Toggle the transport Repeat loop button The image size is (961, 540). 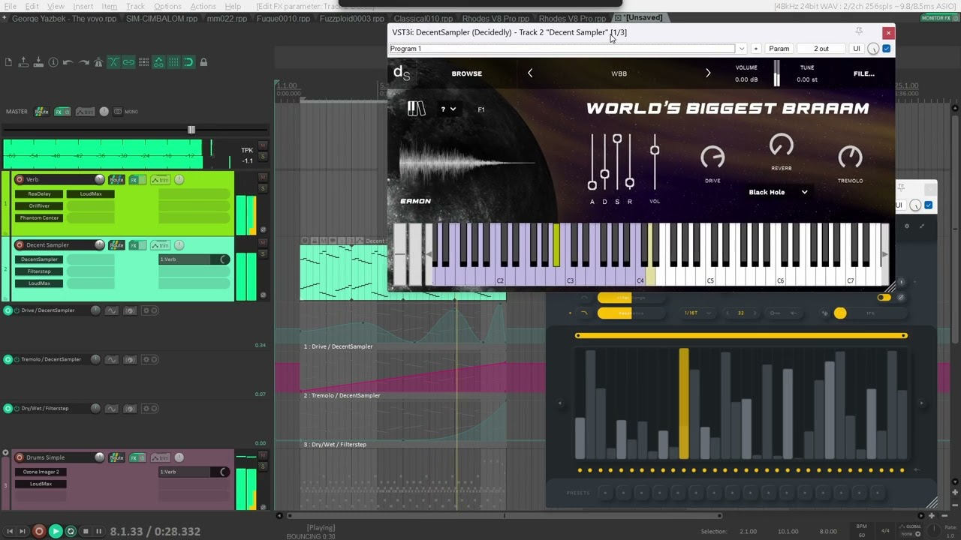pyautogui.click(x=71, y=531)
